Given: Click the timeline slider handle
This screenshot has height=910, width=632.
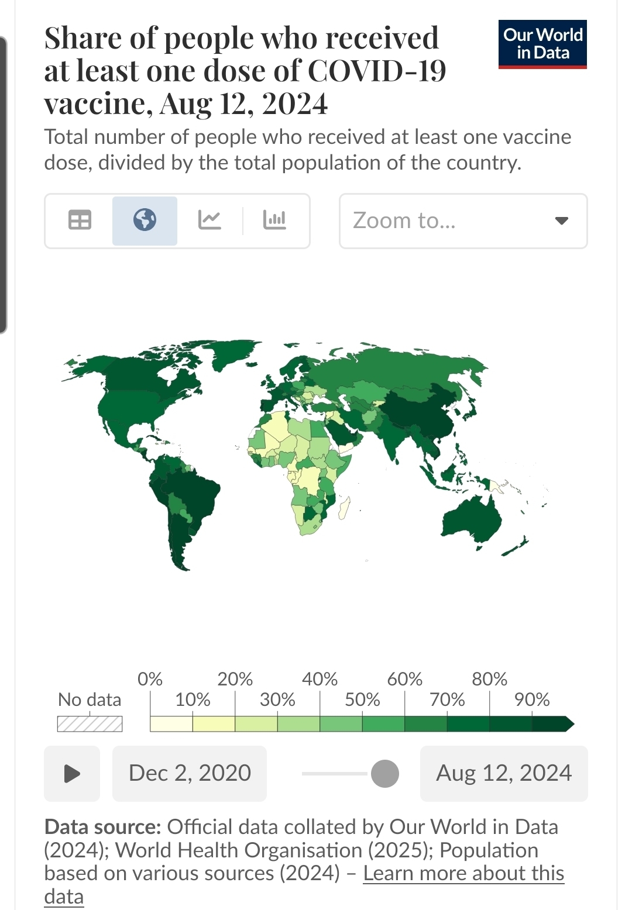Looking at the screenshot, I should click(385, 773).
